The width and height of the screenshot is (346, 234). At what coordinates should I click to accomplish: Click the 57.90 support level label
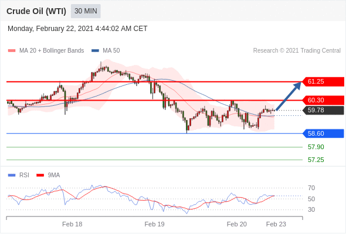316,147
